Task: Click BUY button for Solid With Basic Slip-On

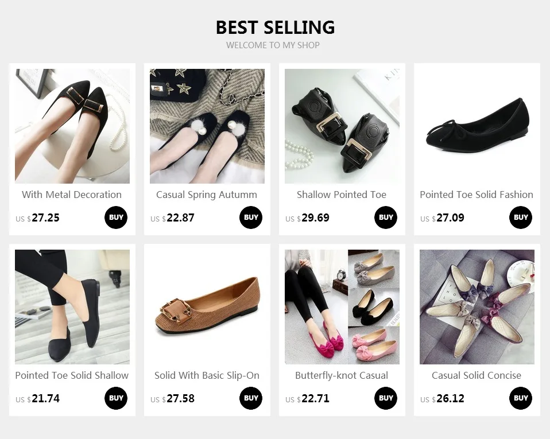Action: coord(251,398)
